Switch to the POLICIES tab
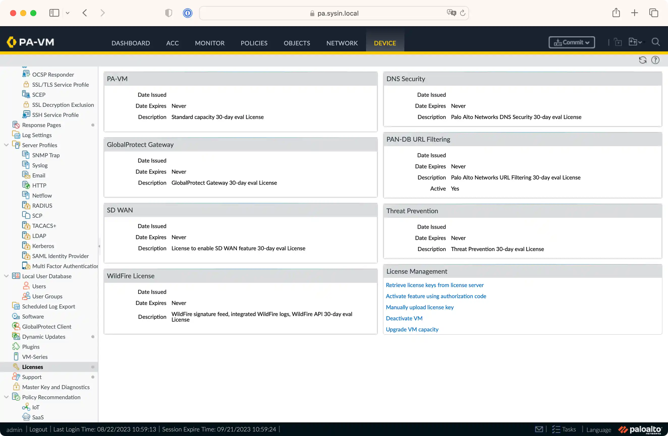The width and height of the screenshot is (668, 436). [x=254, y=43]
